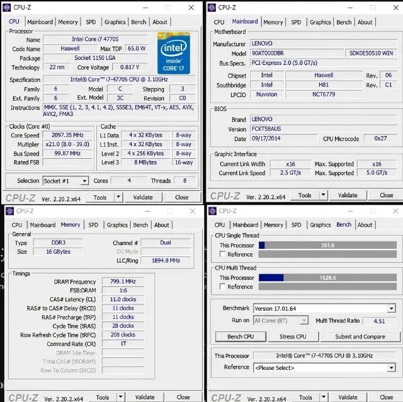
Task: Click the Stress CPU button
Action: click(x=293, y=336)
